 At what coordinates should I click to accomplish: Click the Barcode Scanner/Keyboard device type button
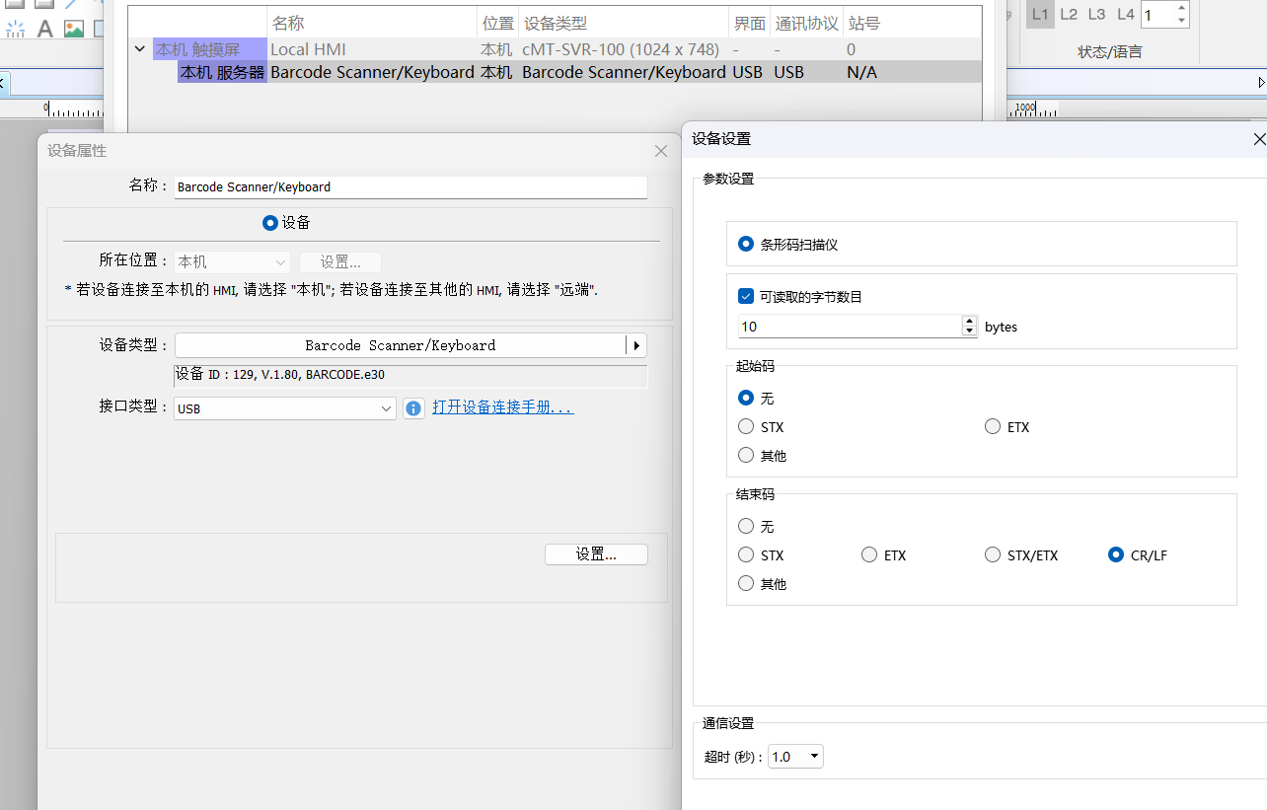pos(400,345)
